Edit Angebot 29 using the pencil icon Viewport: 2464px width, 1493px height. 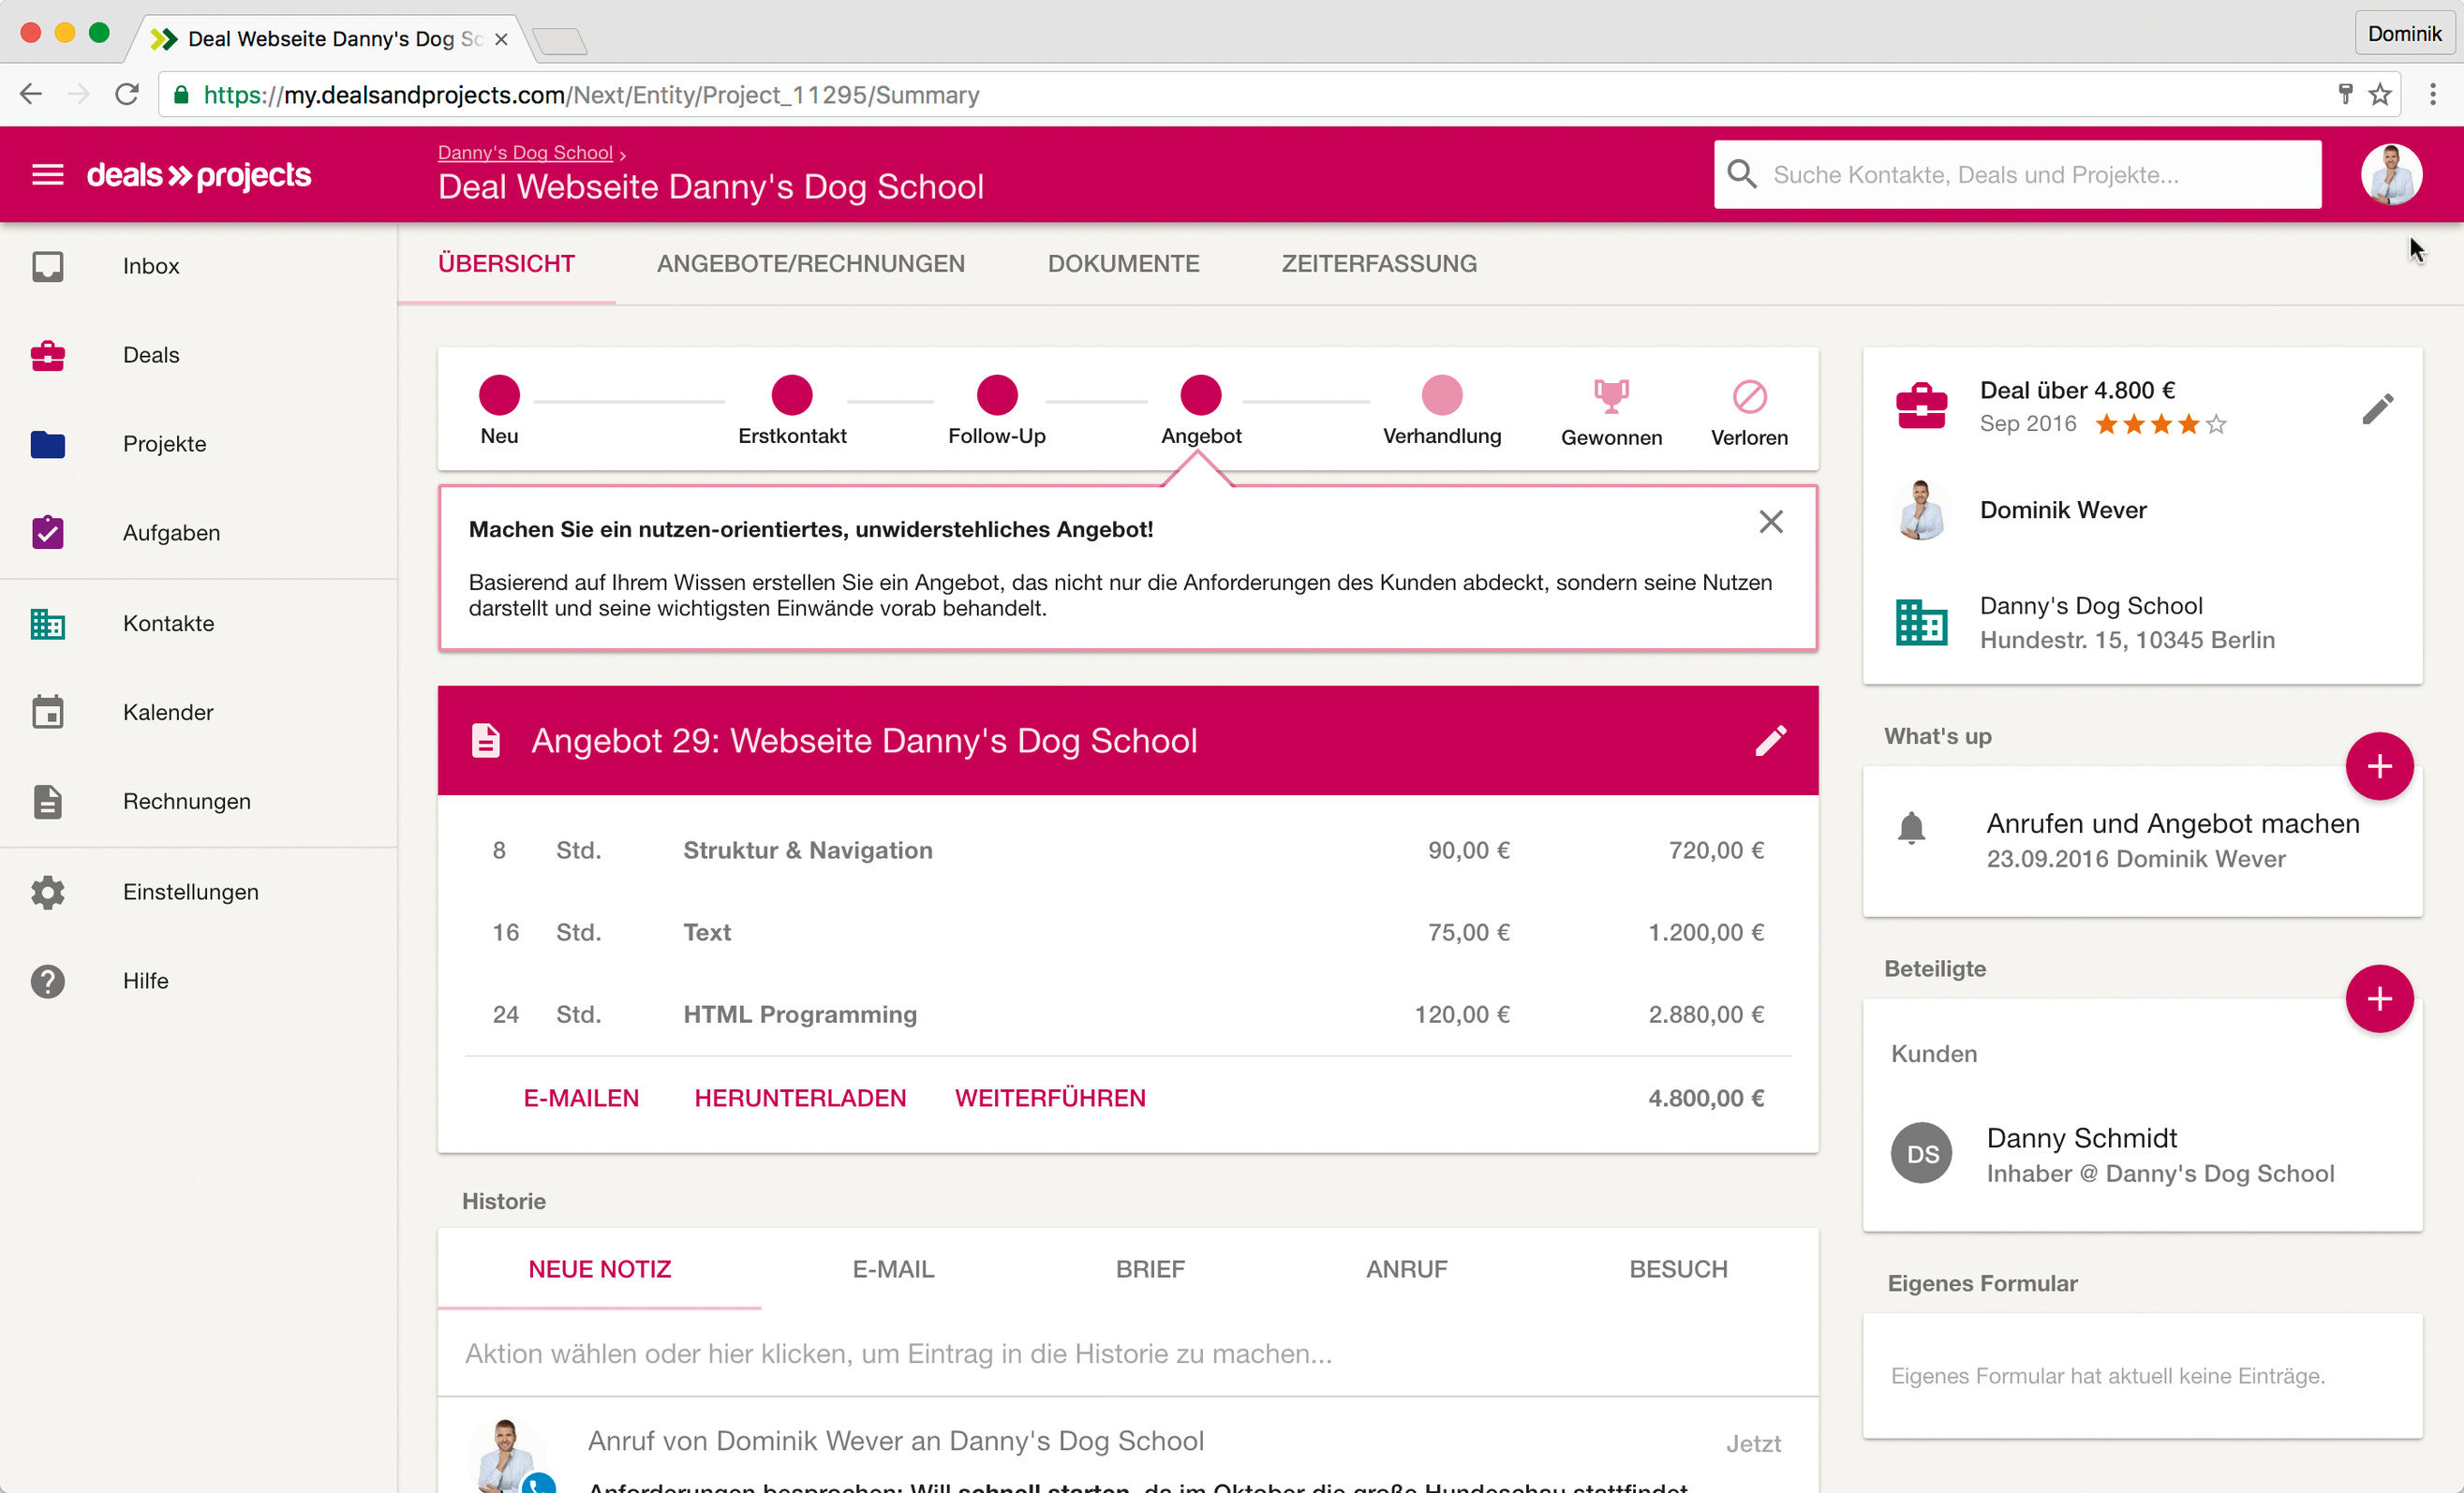pyautogui.click(x=1770, y=741)
